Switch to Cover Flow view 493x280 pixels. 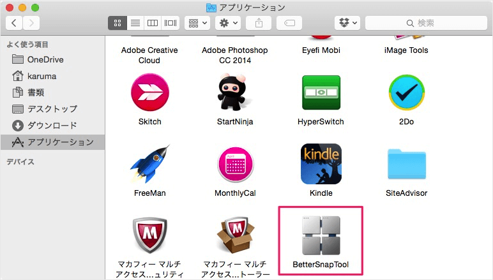[x=171, y=23]
